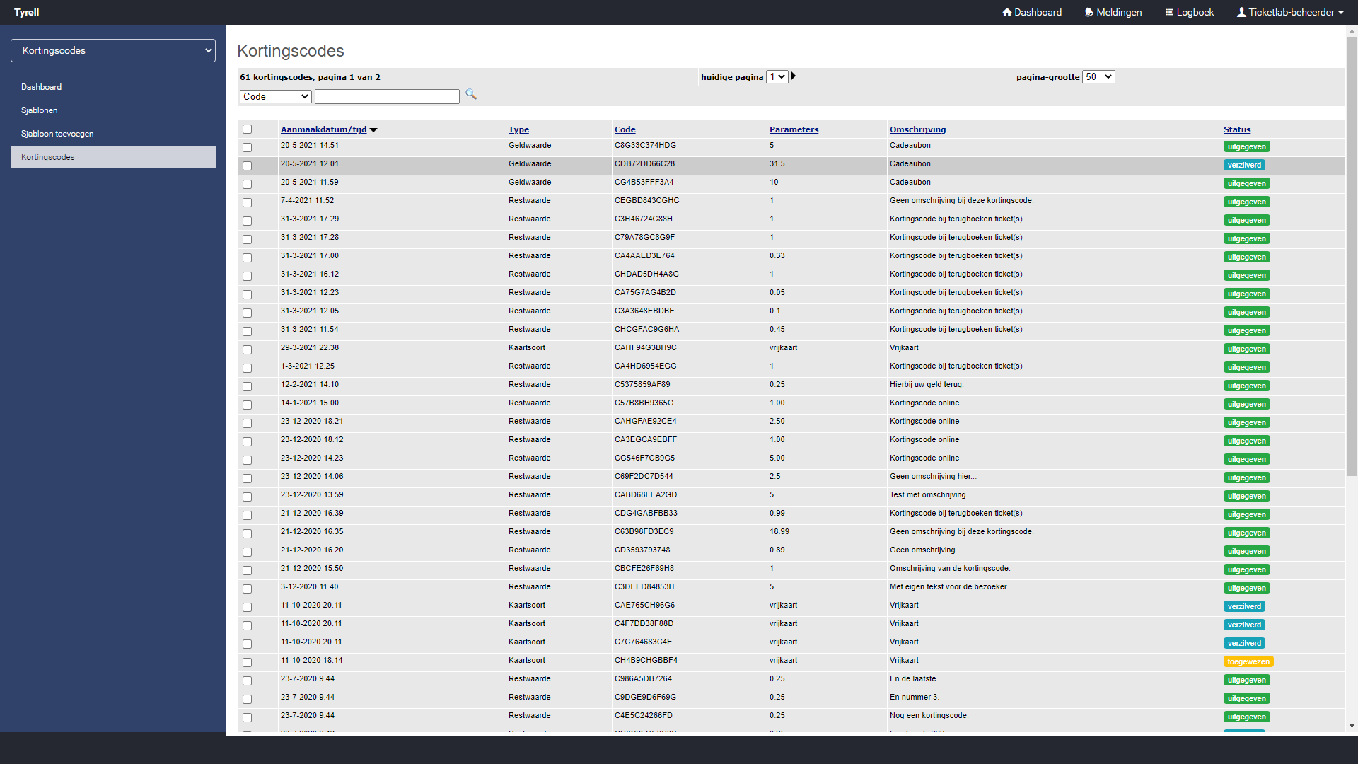Screen dimensions: 1358x764
Task: Check the row with code C8G33C374HDG
Action: coord(247,148)
